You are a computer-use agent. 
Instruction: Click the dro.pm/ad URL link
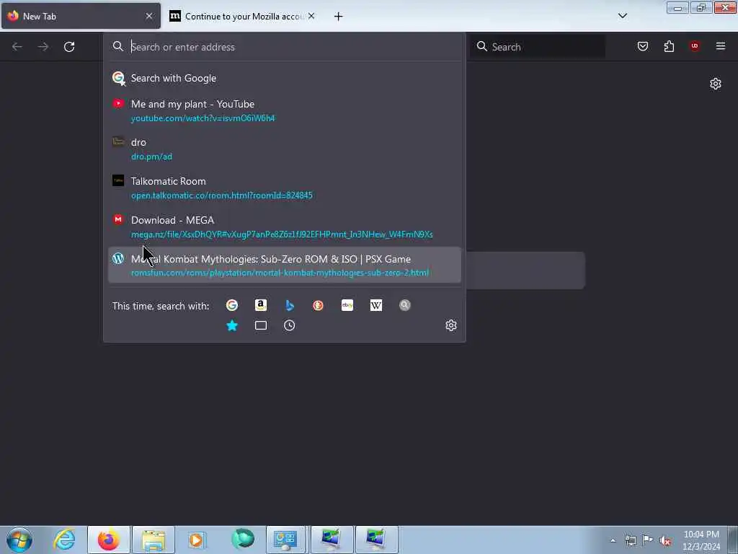(x=151, y=157)
